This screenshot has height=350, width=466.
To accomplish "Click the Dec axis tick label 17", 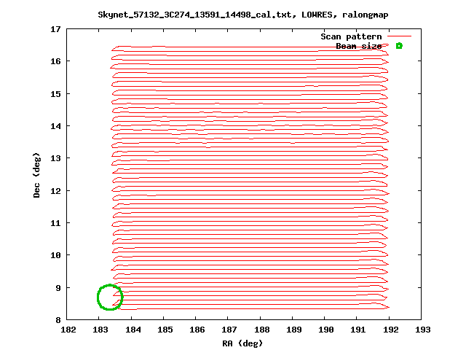I will coord(55,29).
